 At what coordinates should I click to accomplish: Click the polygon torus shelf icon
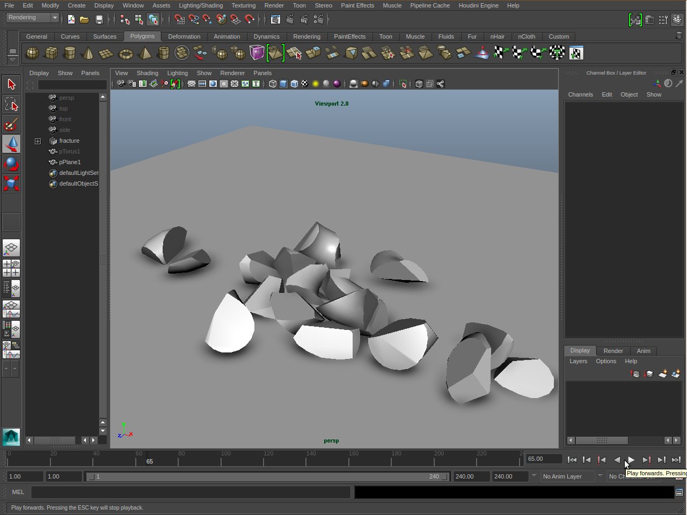pos(126,53)
